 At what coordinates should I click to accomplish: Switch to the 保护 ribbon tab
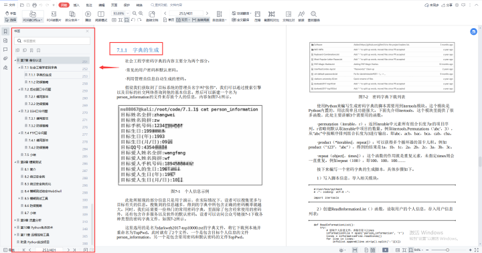[127, 5]
